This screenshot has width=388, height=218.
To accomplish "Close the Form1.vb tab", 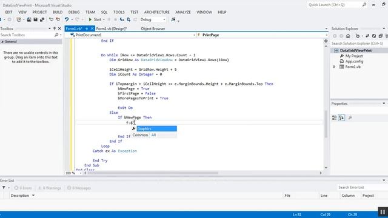I will coord(92,28).
